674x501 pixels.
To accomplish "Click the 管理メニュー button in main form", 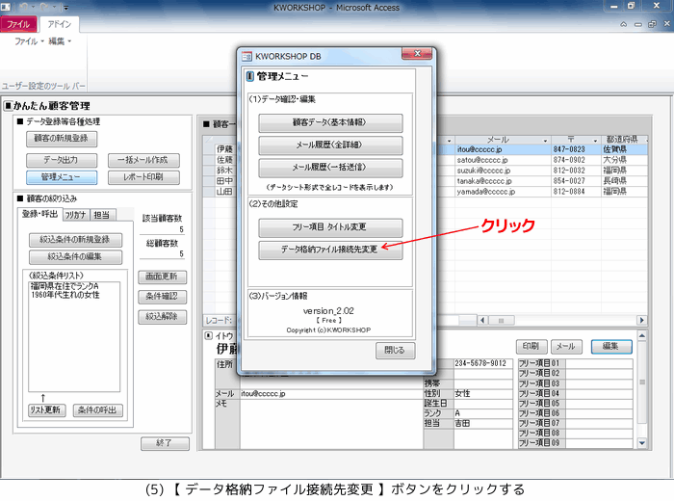I will (x=61, y=177).
